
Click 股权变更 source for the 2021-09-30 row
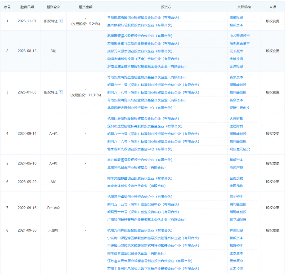(x=272, y=231)
